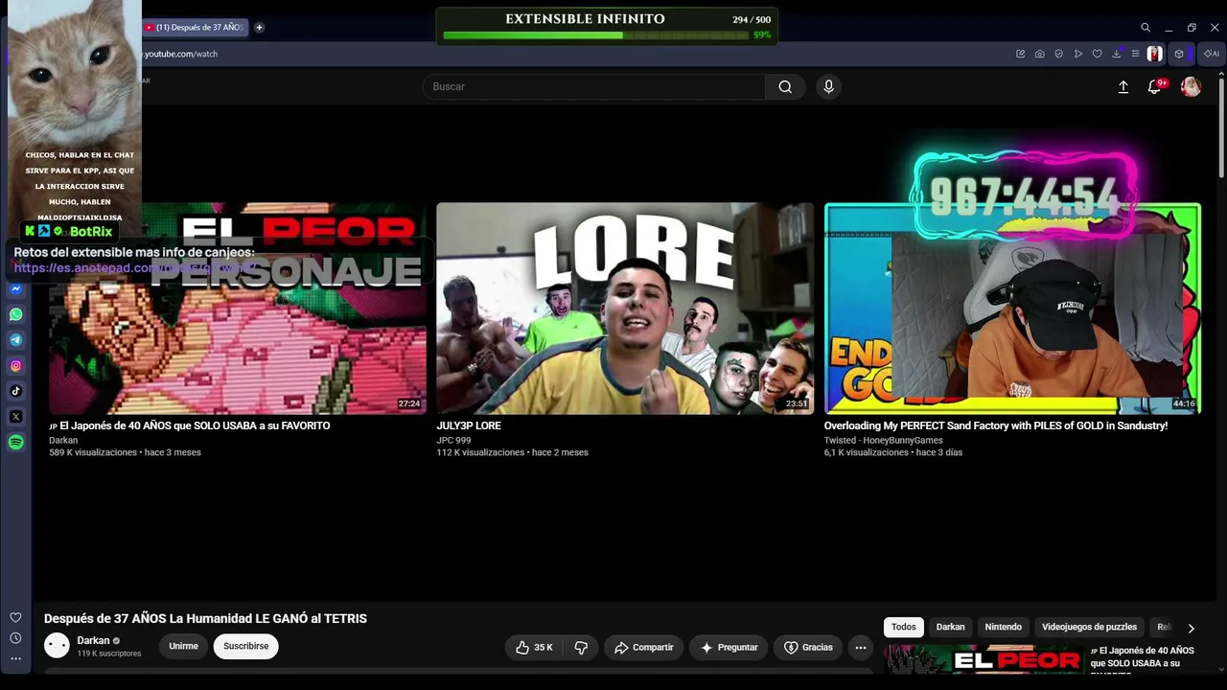Show more filter chips with right chevron
Viewport: 1227px width, 690px height.
(x=1191, y=628)
